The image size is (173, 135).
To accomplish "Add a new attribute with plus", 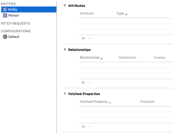I will (x=83, y=38).
